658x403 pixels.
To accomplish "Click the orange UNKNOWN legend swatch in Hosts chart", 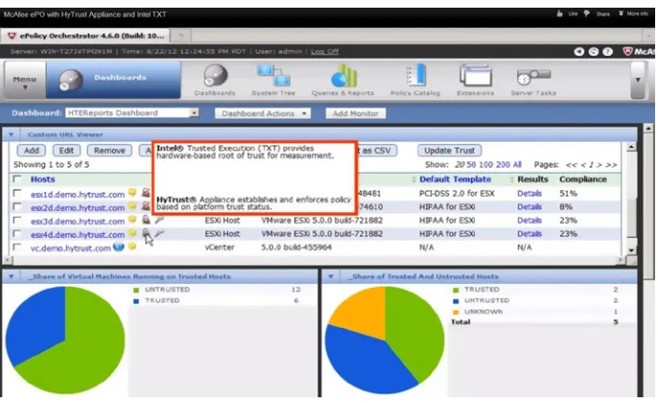I will pos(456,313).
